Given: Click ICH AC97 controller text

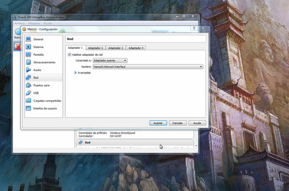Looking at the screenshot, I should click(116, 136).
